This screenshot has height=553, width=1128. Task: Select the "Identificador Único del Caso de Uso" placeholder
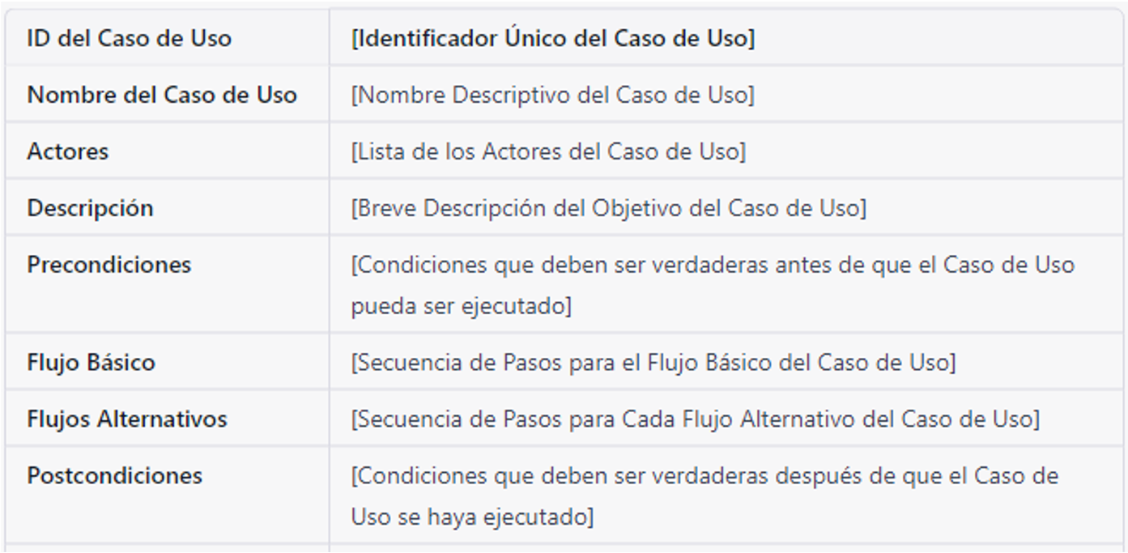(553, 38)
